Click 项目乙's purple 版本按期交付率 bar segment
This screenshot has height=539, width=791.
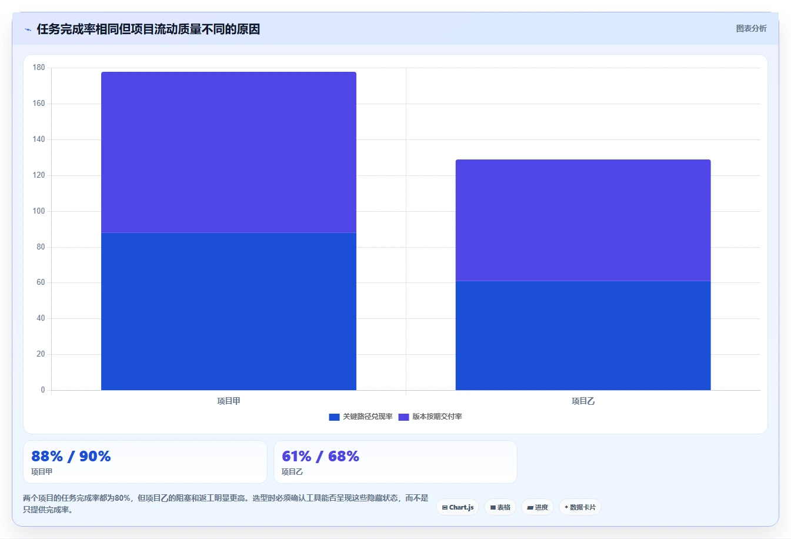(583, 220)
